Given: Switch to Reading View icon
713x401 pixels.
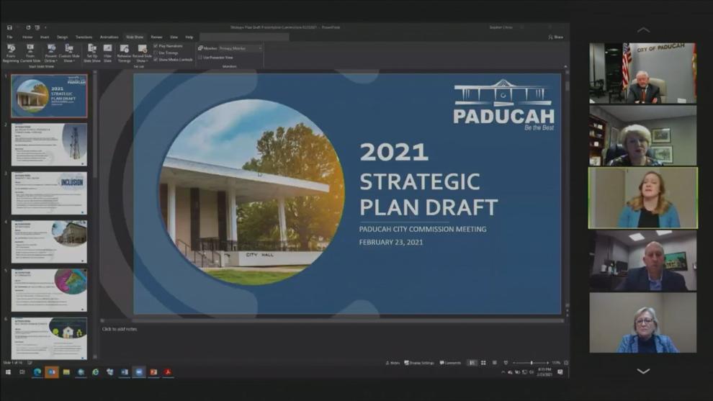Looking at the screenshot, I should (495, 363).
